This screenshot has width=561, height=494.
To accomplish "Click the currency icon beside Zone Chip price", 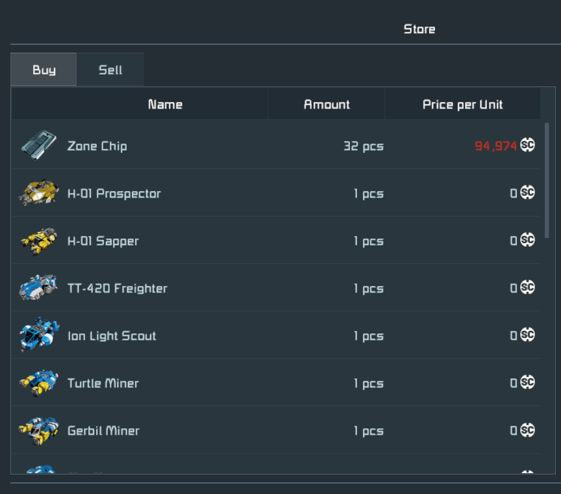I will click(527, 146).
